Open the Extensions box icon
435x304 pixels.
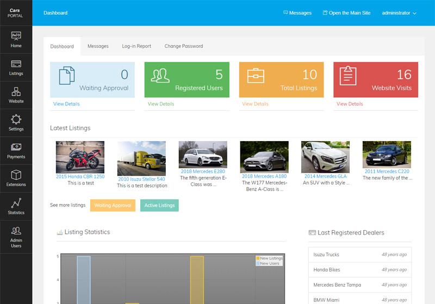16,175
